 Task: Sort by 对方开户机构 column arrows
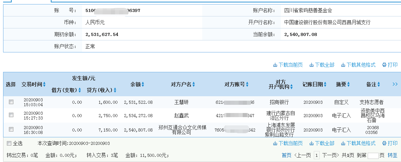click(291, 87)
